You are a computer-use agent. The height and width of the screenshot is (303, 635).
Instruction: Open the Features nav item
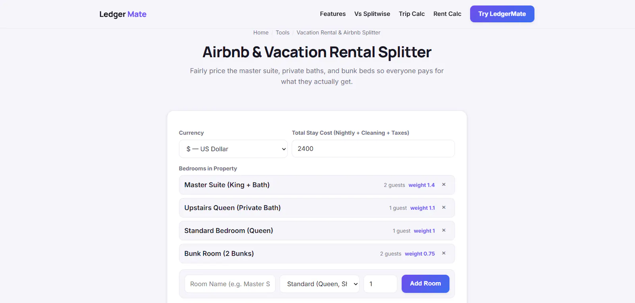tap(333, 14)
